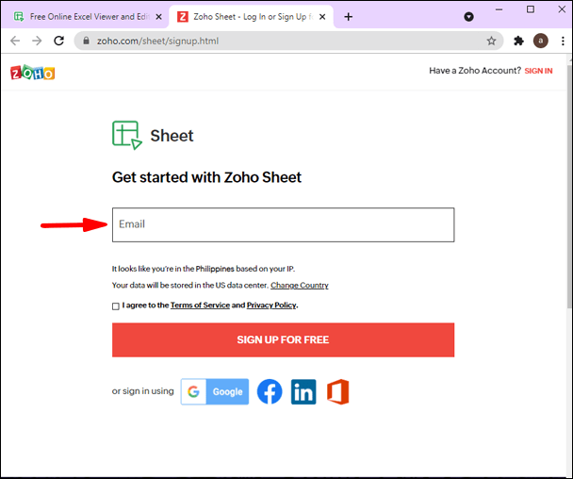Close the Zoho Sheet sign up tab
This screenshot has height=479, width=573.
(322, 17)
